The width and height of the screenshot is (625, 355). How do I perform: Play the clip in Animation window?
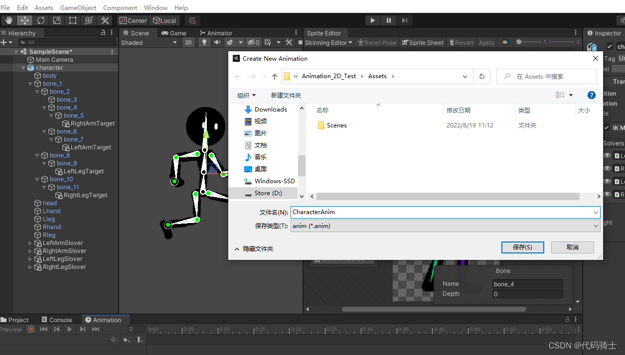pyautogui.click(x=70, y=329)
